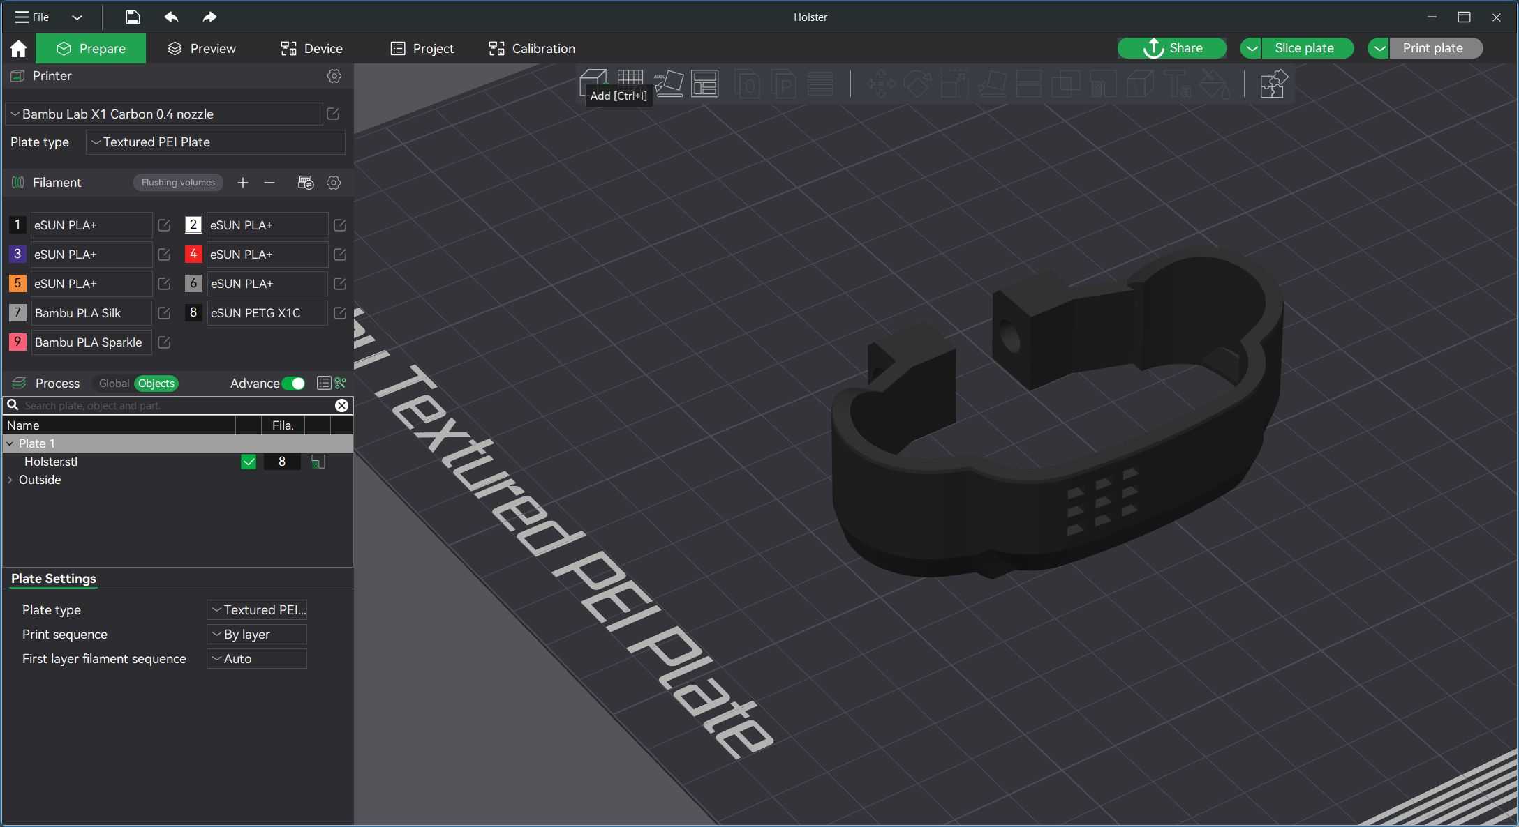Select the Rotate gizmo tool
This screenshot has height=827, width=1519.
[917, 84]
